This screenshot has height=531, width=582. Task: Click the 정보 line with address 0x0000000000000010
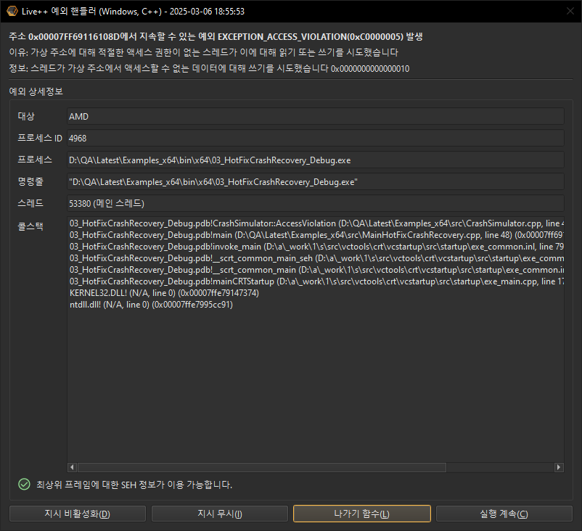[209, 68]
